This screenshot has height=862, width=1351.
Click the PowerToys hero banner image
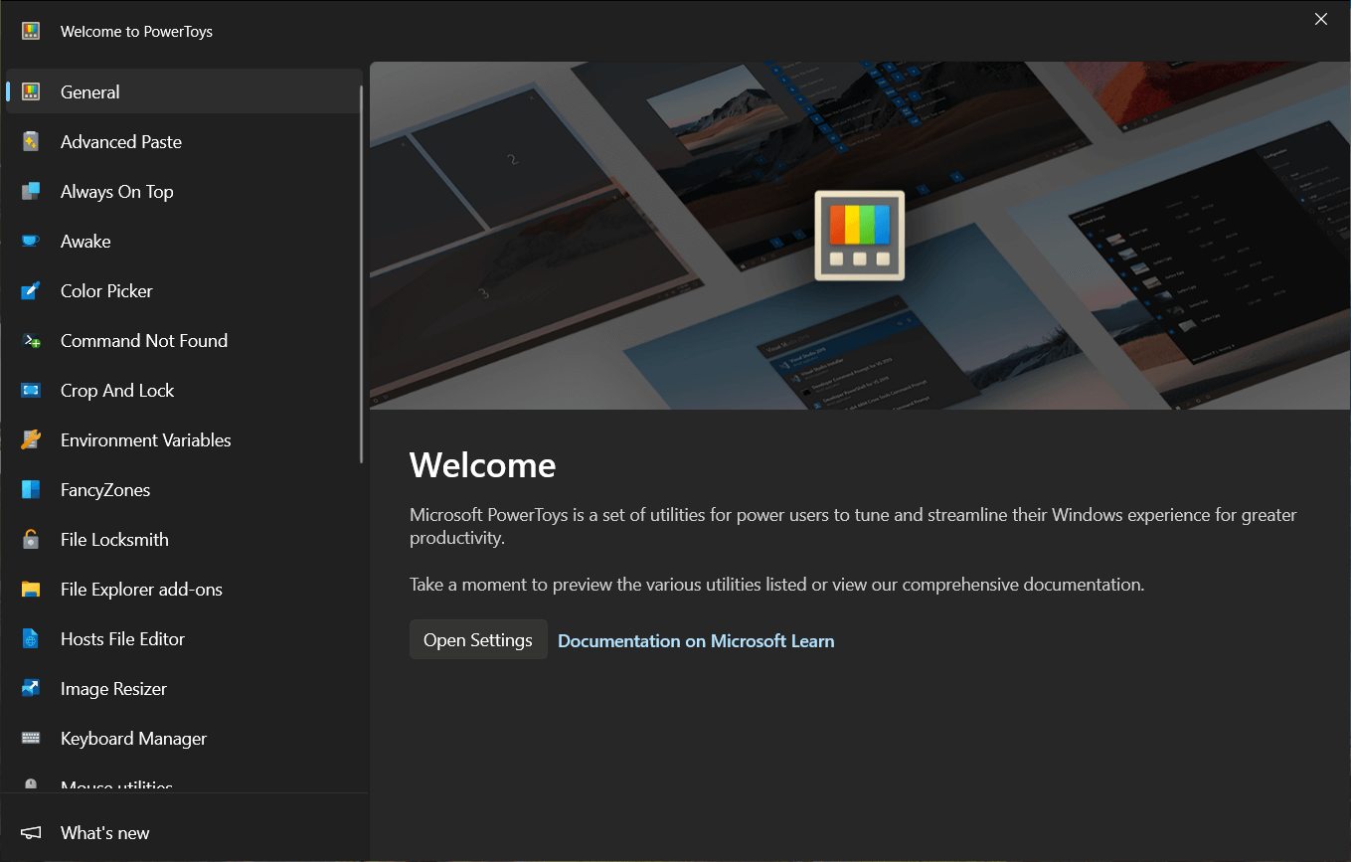tap(859, 236)
